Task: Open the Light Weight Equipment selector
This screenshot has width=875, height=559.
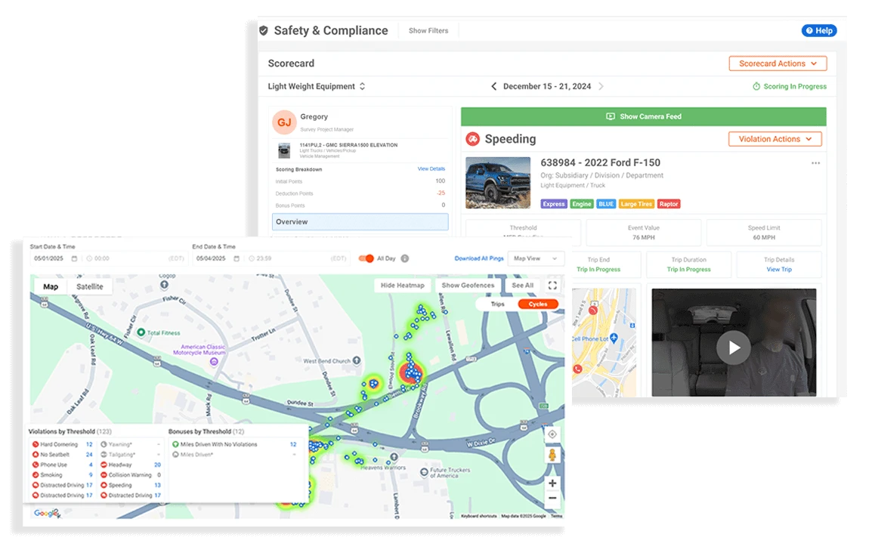Action: coord(317,87)
